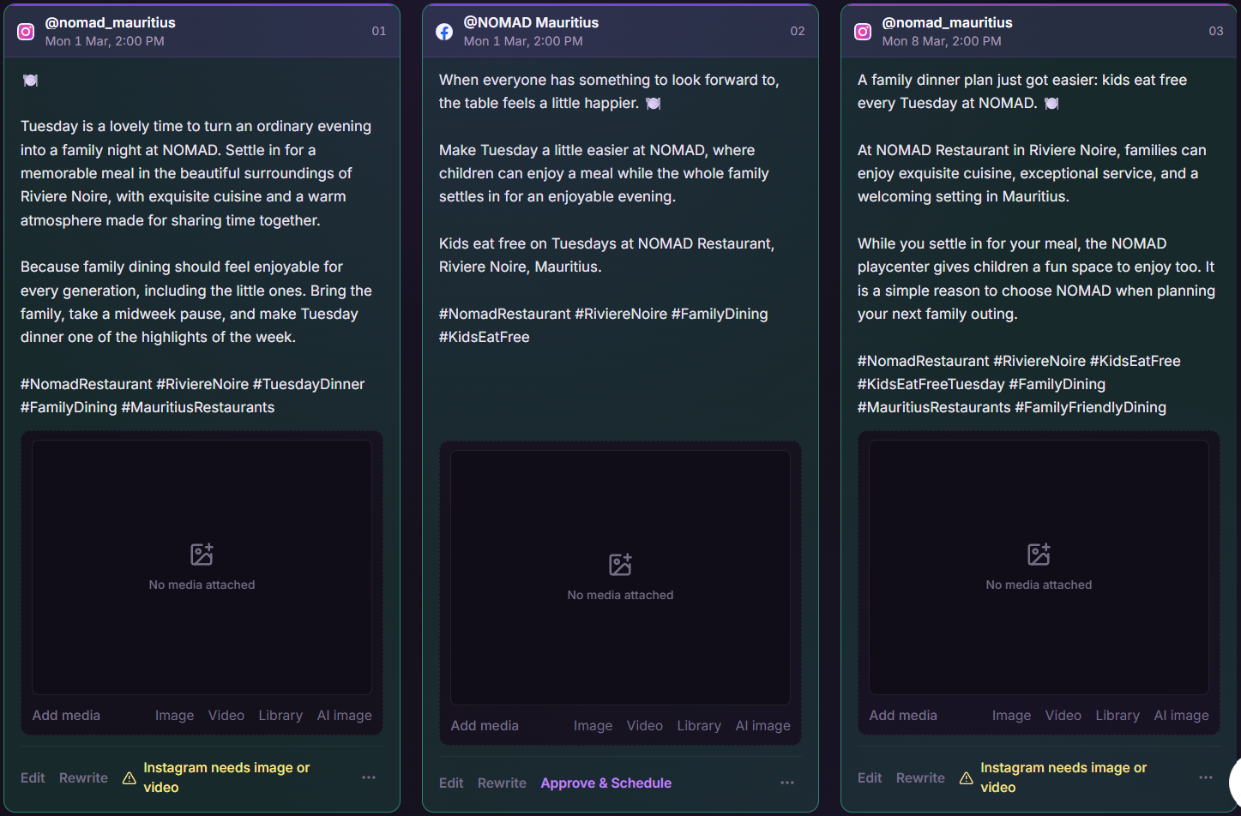Screen dimensions: 1241x816
Task: Choose Video media option for post 03
Action: coord(1063,715)
